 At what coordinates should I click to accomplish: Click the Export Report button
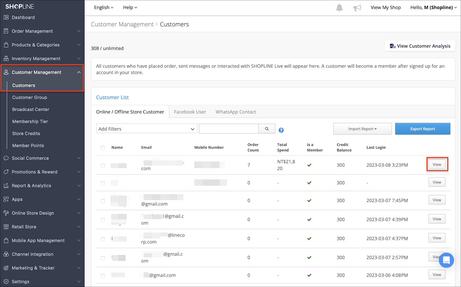(422, 129)
